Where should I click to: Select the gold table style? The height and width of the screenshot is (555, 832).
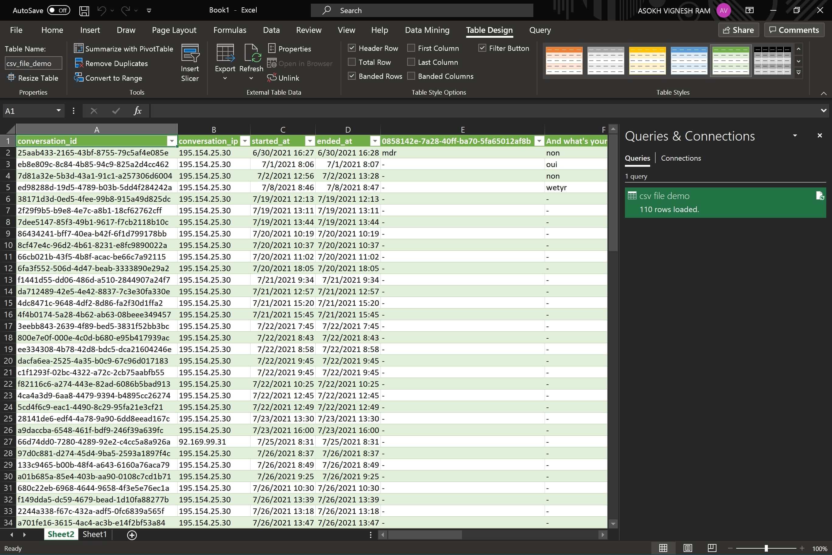pyautogui.click(x=647, y=61)
